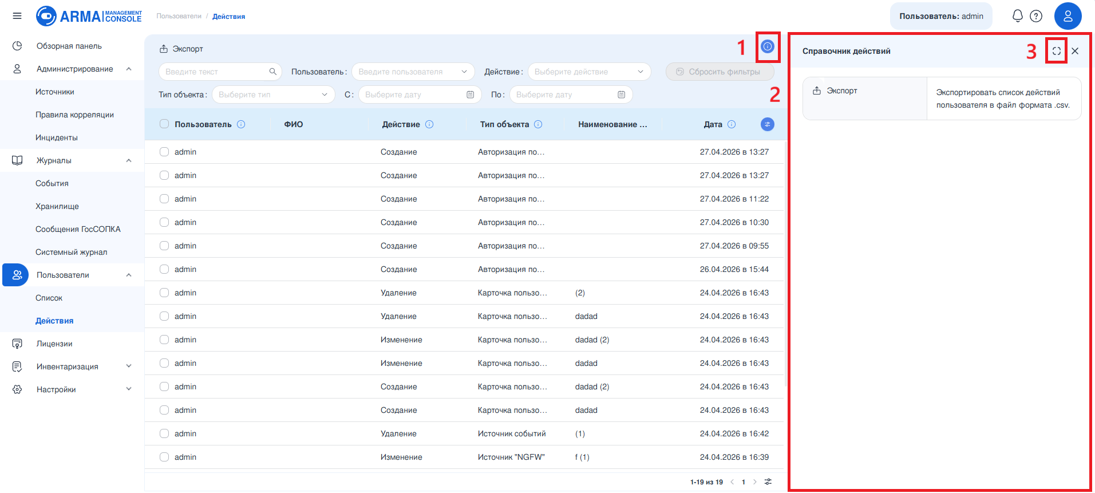Click the Экспорт icon in reference panel

point(817,90)
